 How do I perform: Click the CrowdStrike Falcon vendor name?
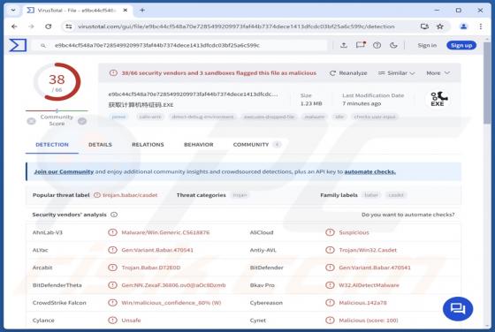(59, 303)
